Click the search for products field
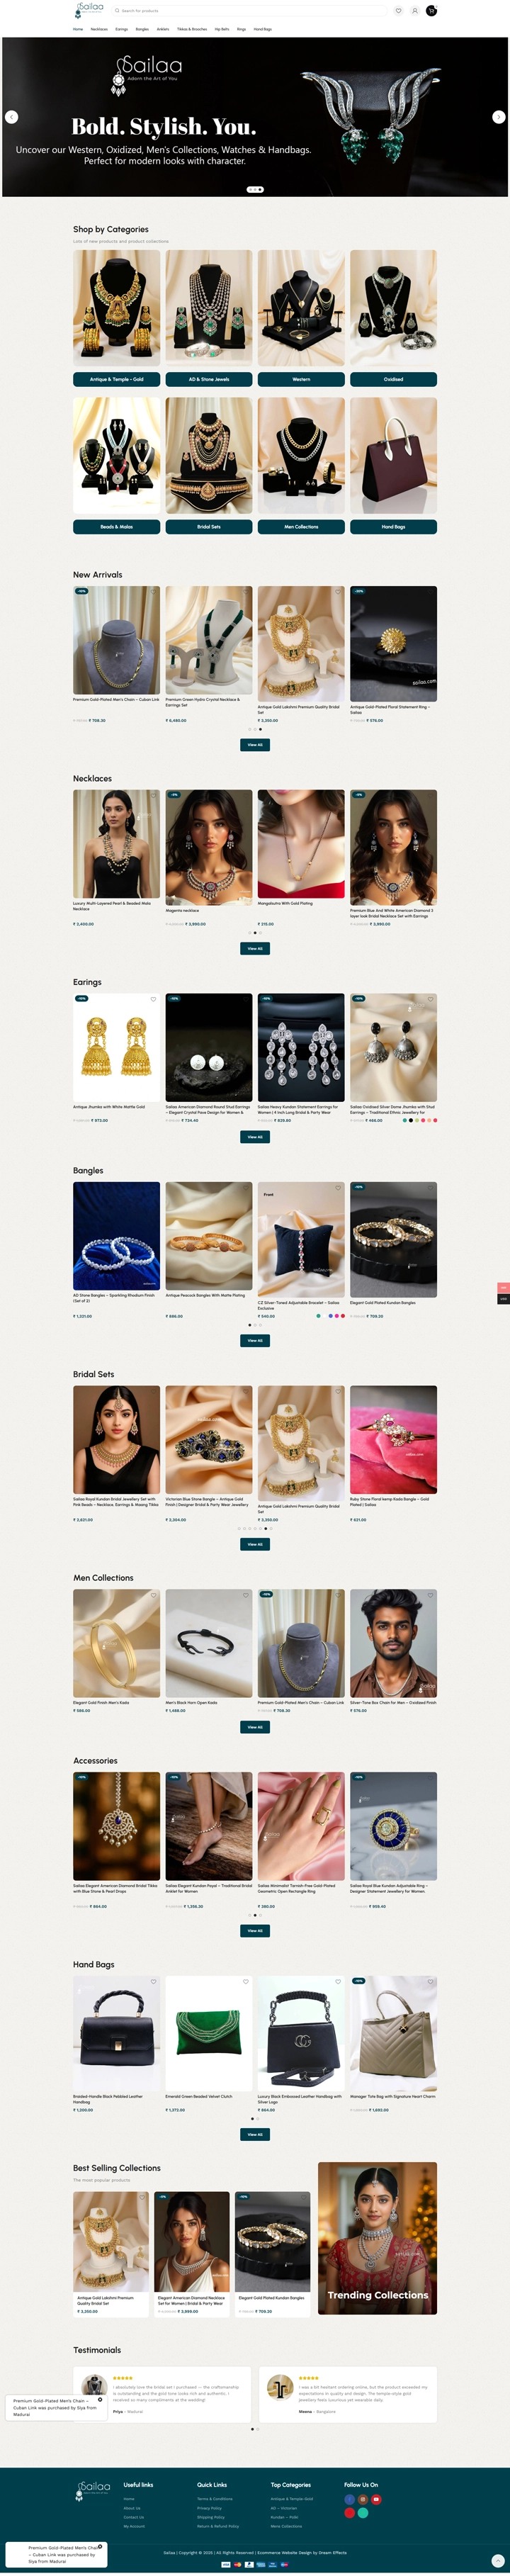This screenshot has height=2576, width=510. click(x=248, y=11)
